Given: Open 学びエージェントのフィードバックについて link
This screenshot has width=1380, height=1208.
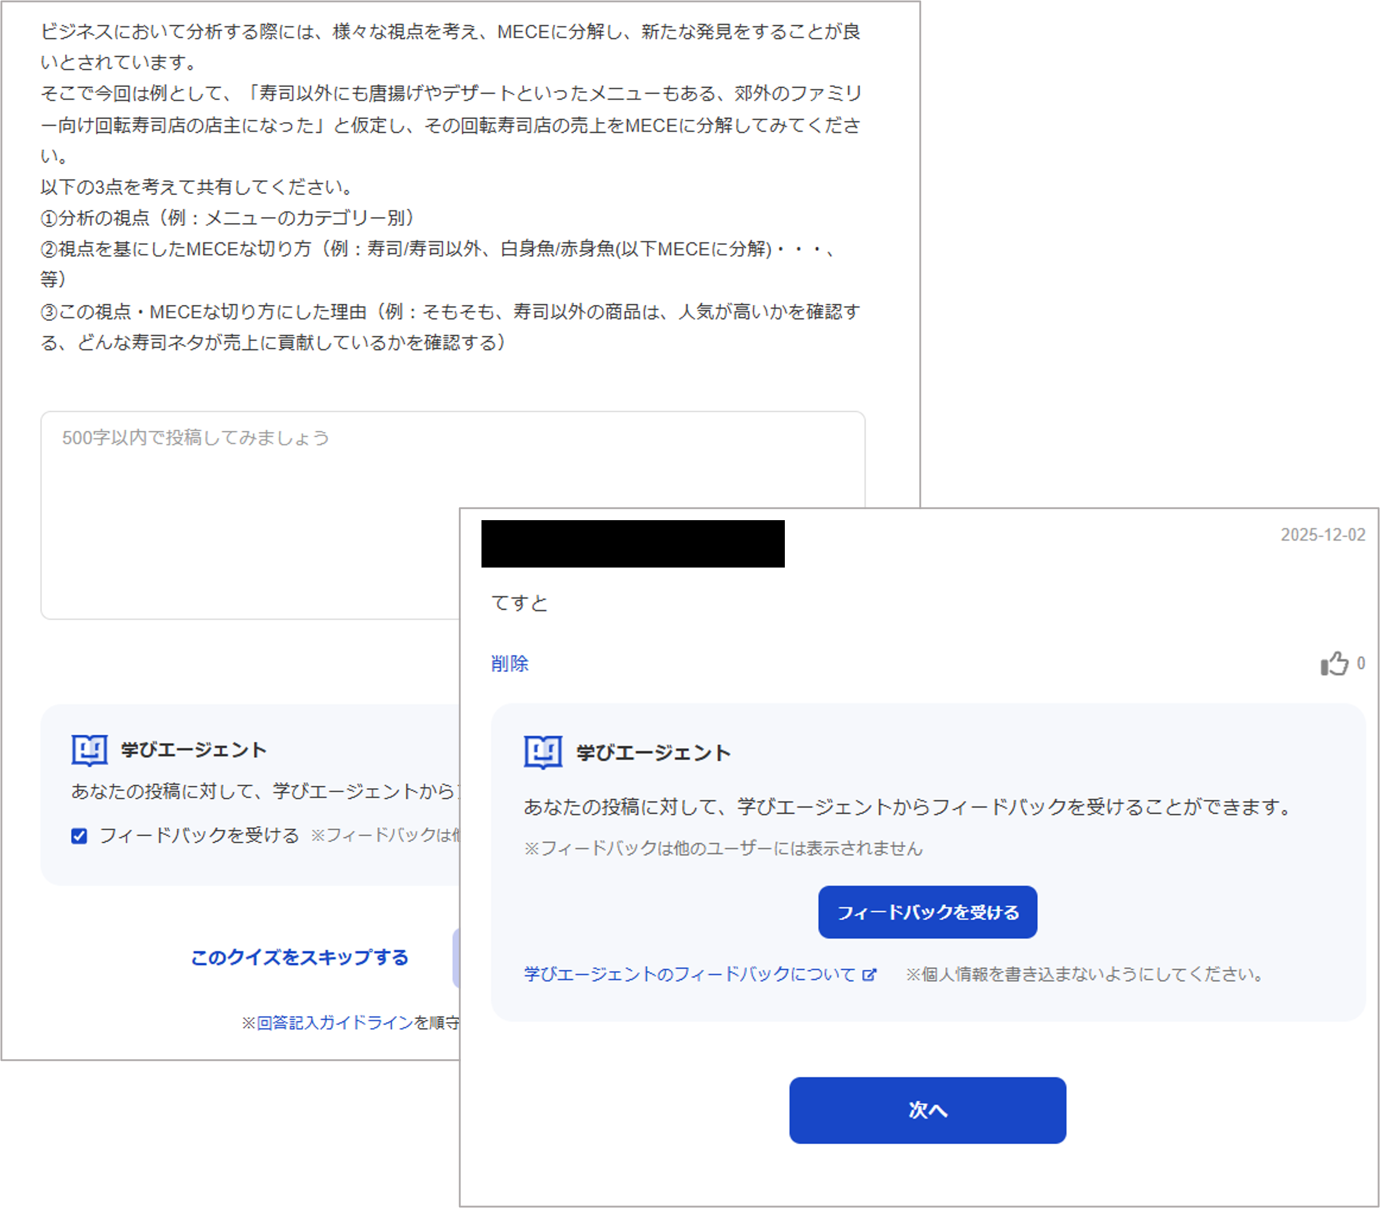Looking at the screenshot, I should [x=690, y=974].
